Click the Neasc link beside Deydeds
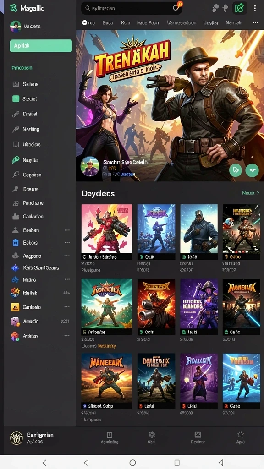This screenshot has width=264, height=469. click(251, 193)
